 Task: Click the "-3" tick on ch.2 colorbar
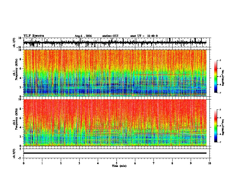220,110
